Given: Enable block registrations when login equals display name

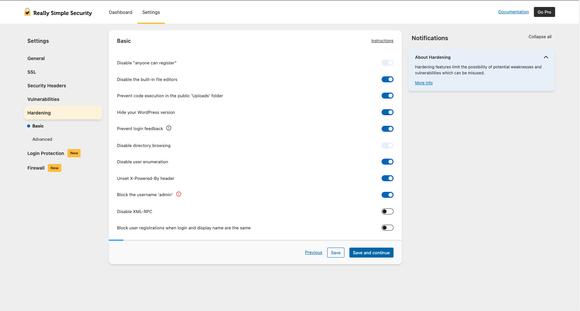Looking at the screenshot, I should (387, 228).
